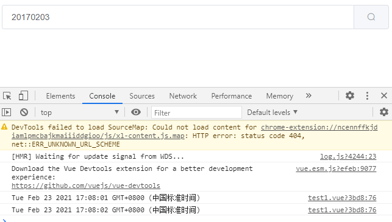Clear the console
392x222 pixels.
pyautogui.click(x=24, y=113)
